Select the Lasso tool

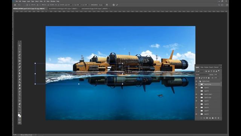point(20,52)
